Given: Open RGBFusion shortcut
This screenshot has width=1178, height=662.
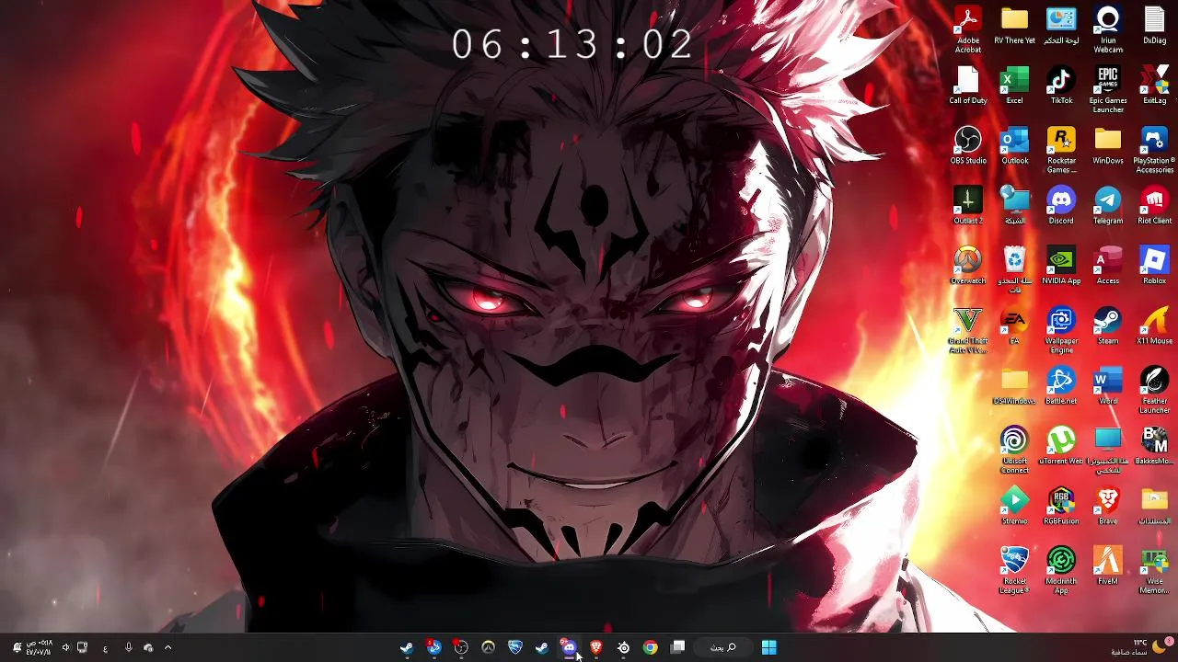Looking at the screenshot, I should tap(1061, 504).
